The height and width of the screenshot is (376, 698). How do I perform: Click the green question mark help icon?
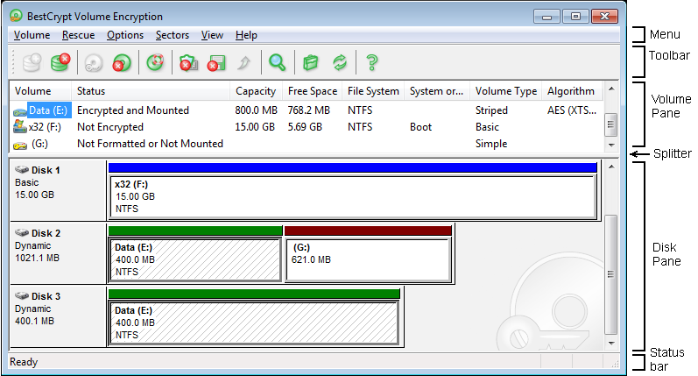(372, 62)
